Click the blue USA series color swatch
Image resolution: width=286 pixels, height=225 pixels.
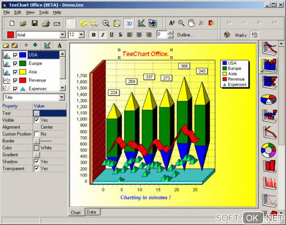tap(23, 55)
